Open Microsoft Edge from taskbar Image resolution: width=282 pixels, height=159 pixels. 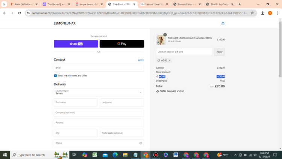[x=115, y=155]
